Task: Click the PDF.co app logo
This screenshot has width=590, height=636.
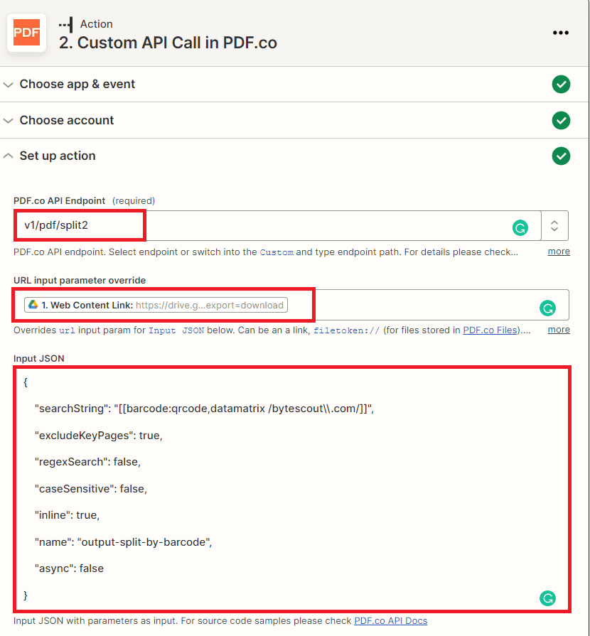Action: tap(26, 32)
